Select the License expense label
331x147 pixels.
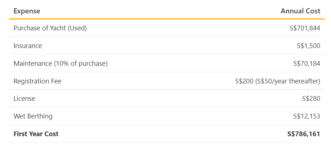24,99
